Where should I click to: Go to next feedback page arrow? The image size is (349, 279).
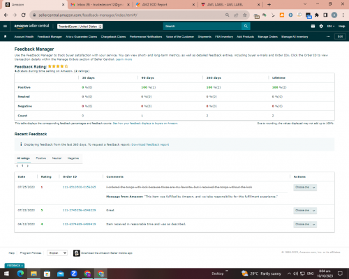coord(28,166)
